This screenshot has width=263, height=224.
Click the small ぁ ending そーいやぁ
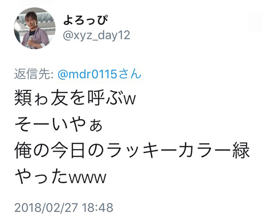[x=96, y=126]
